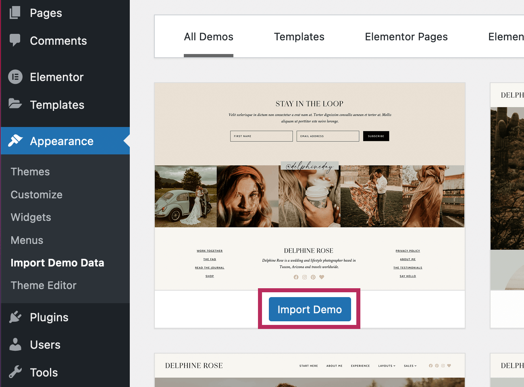Switch to the All Demos tab

(208, 37)
